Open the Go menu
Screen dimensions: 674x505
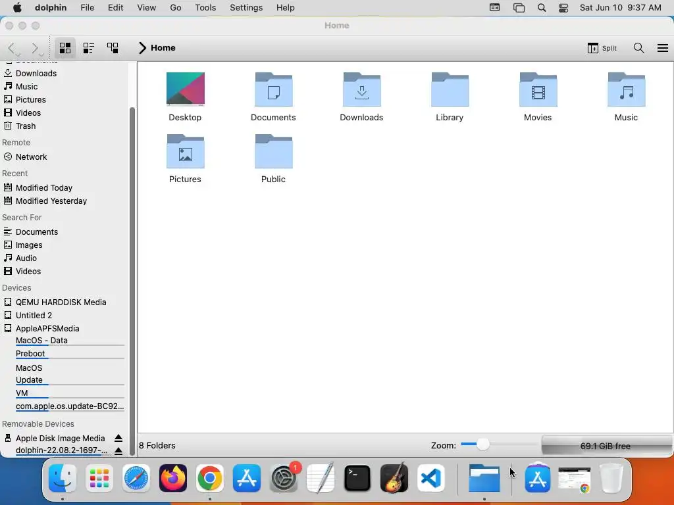(x=175, y=8)
